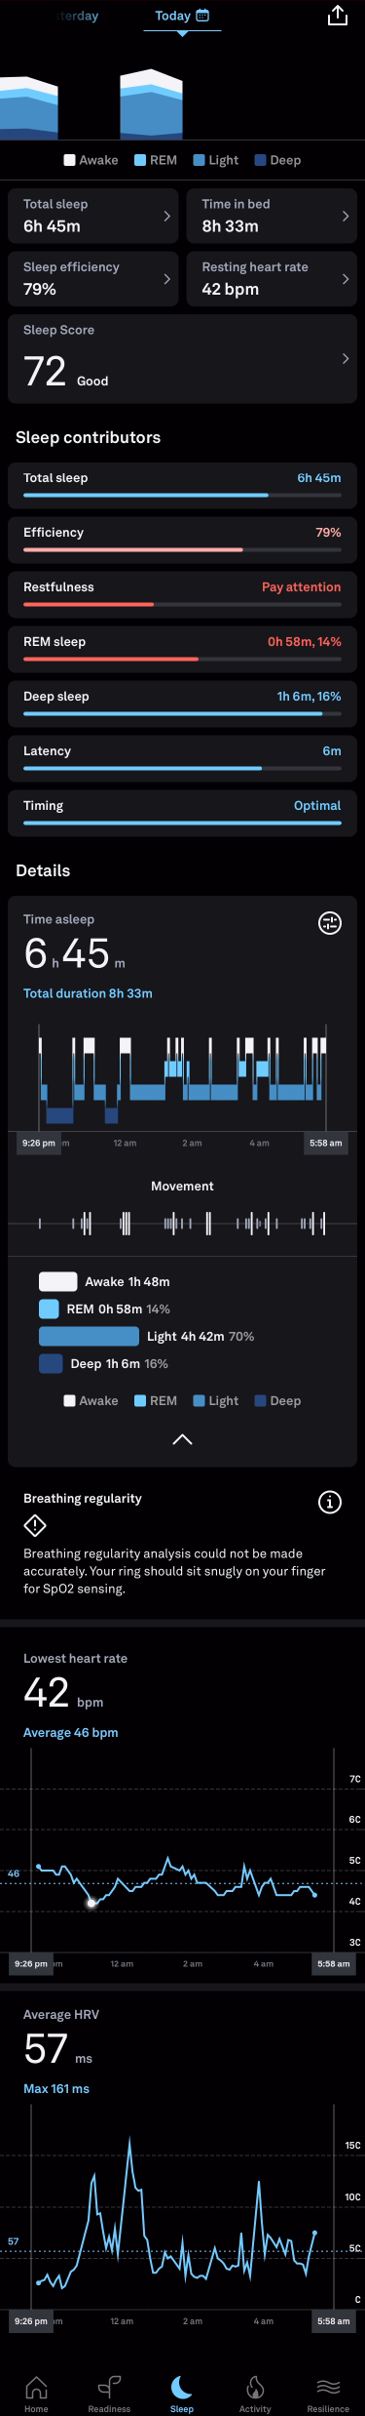
Task: Select the Today tab
Action: [182, 16]
